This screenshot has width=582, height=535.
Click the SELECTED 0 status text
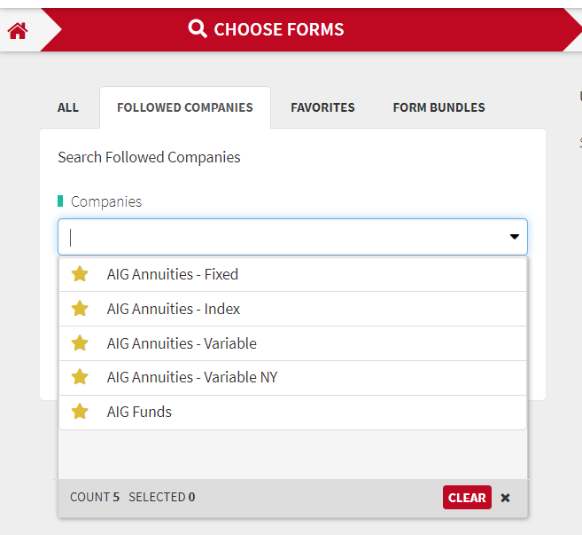coord(162,497)
